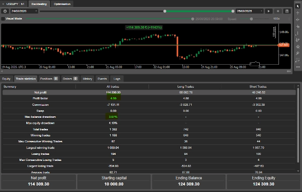Image resolution: width=302 pixels, height=192 pixels.
Task: Open the History tab
Action: pos(87,79)
